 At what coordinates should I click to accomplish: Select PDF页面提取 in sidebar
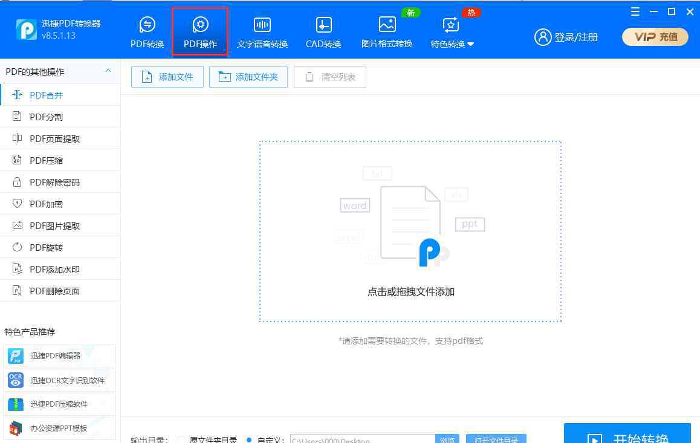[60, 139]
